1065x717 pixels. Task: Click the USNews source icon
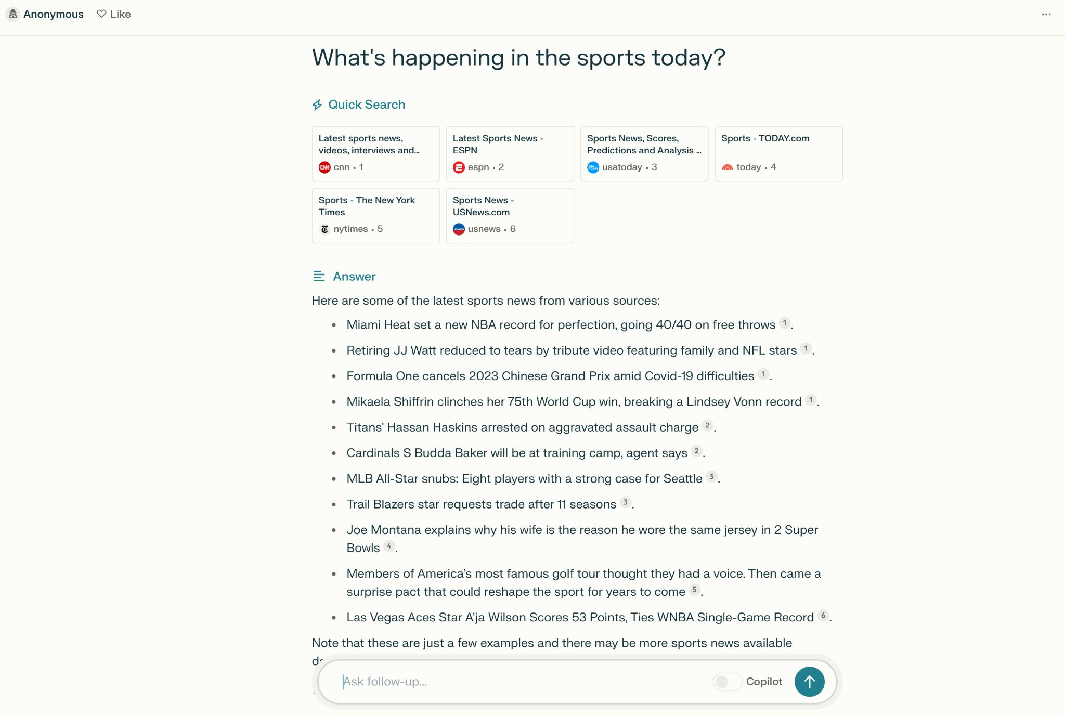(459, 229)
